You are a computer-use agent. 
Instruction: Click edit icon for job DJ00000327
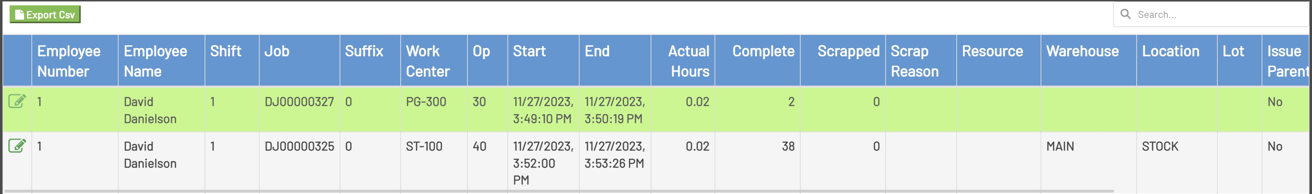(x=17, y=101)
